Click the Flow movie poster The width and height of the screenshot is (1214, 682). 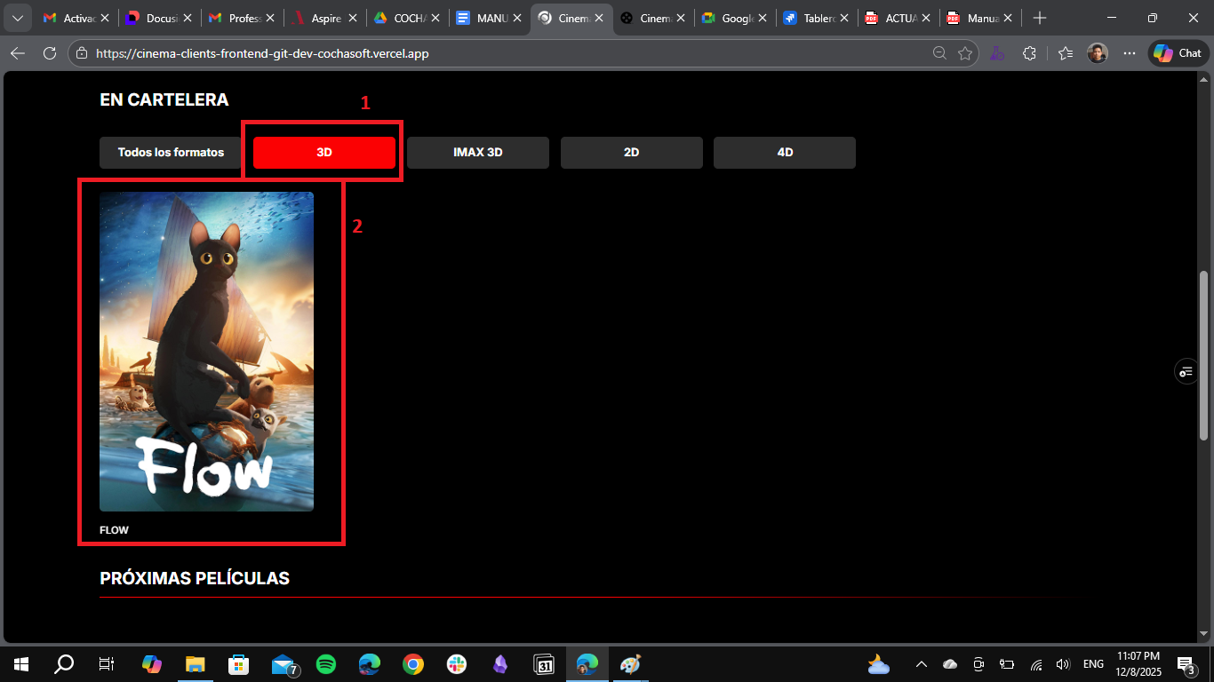click(206, 351)
